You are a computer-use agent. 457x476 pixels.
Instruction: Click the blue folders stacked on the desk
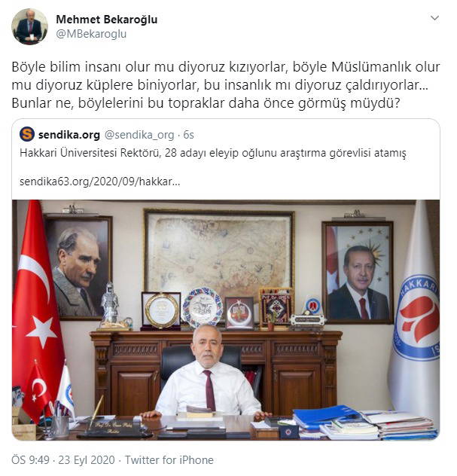pyautogui.click(x=324, y=416)
